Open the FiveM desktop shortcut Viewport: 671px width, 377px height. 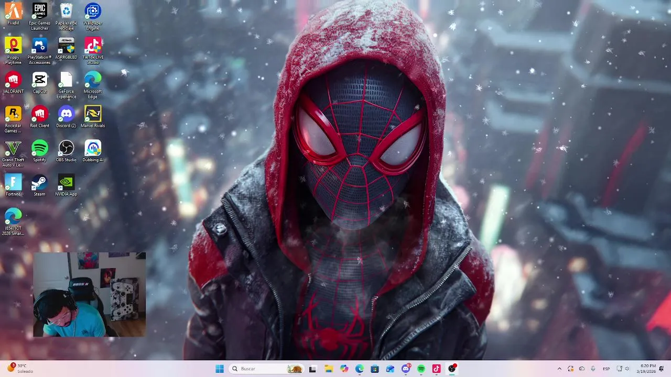[13, 14]
